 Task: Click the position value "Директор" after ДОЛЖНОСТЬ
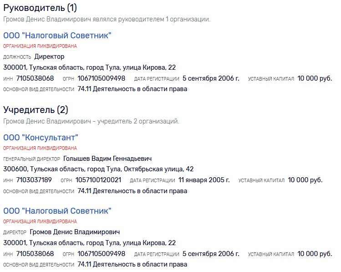50,56
